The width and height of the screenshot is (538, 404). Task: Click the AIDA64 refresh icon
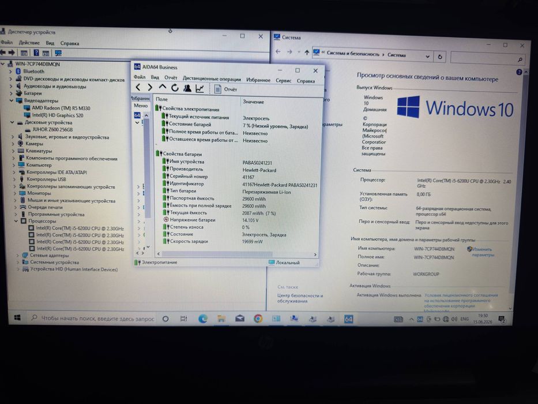click(x=175, y=88)
